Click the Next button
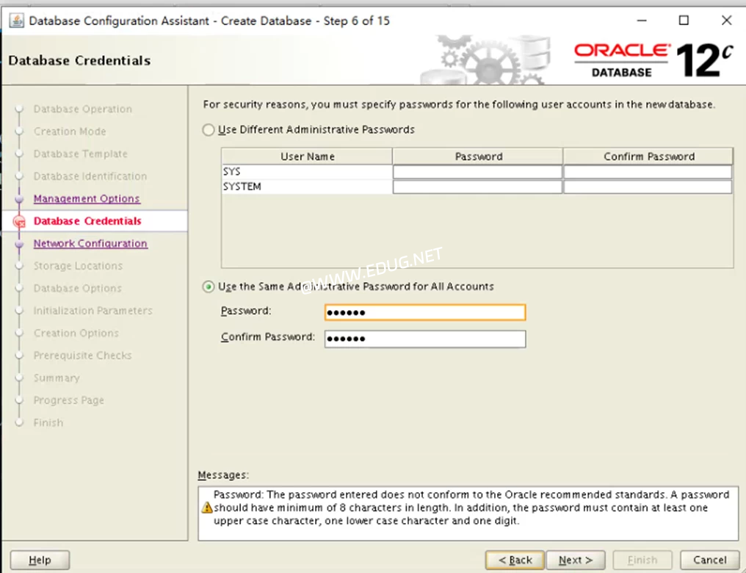746x573 pixels. pyautogui.click(x=576, y=560)
